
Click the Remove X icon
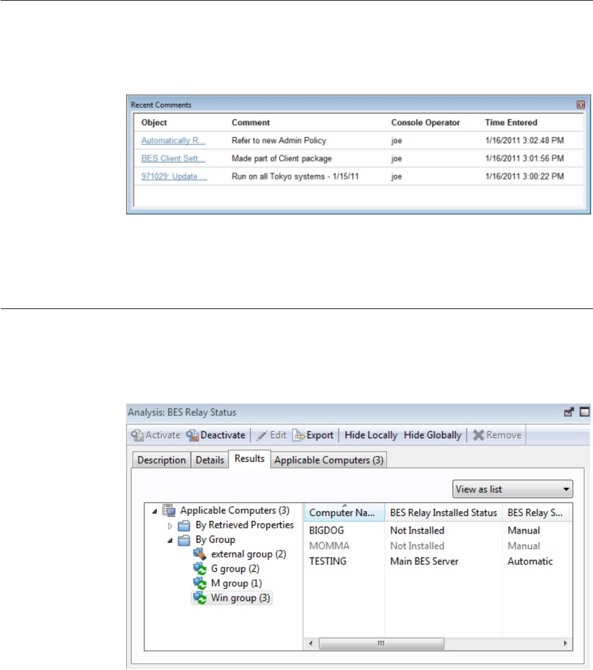click(479, 435)
